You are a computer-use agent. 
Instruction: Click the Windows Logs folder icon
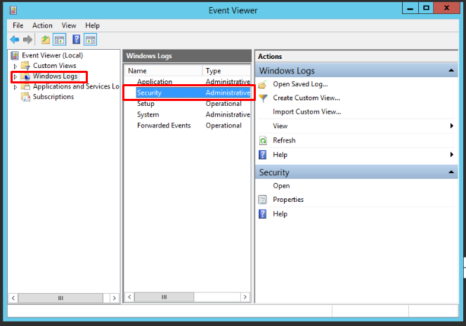pyautogui.click(x=25, y=76)
